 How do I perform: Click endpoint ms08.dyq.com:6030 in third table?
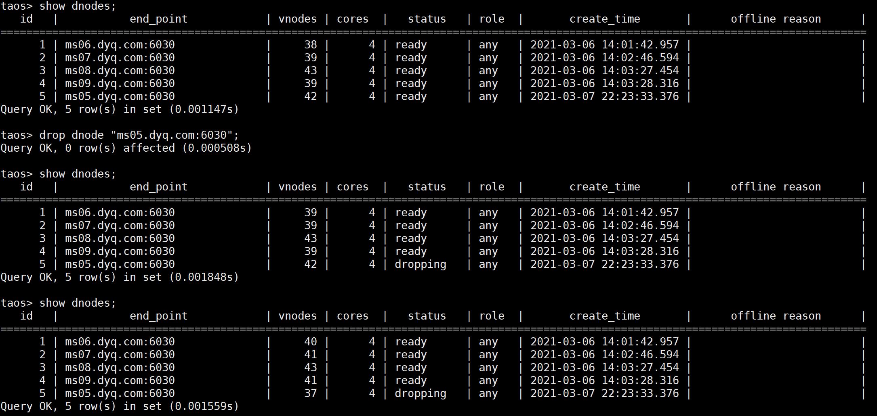point(119,368)
